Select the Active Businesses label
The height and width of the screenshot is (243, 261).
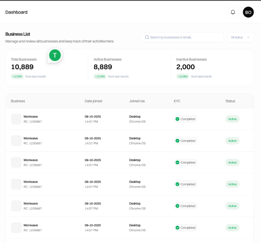tap(108, 59)
